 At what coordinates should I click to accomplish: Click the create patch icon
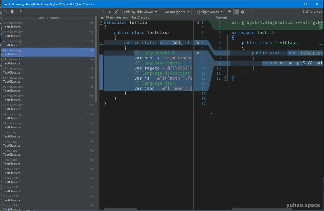pyautogui.click(x=12, y=11)
